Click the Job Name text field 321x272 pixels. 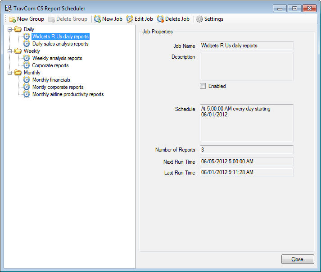pos(246,46)
